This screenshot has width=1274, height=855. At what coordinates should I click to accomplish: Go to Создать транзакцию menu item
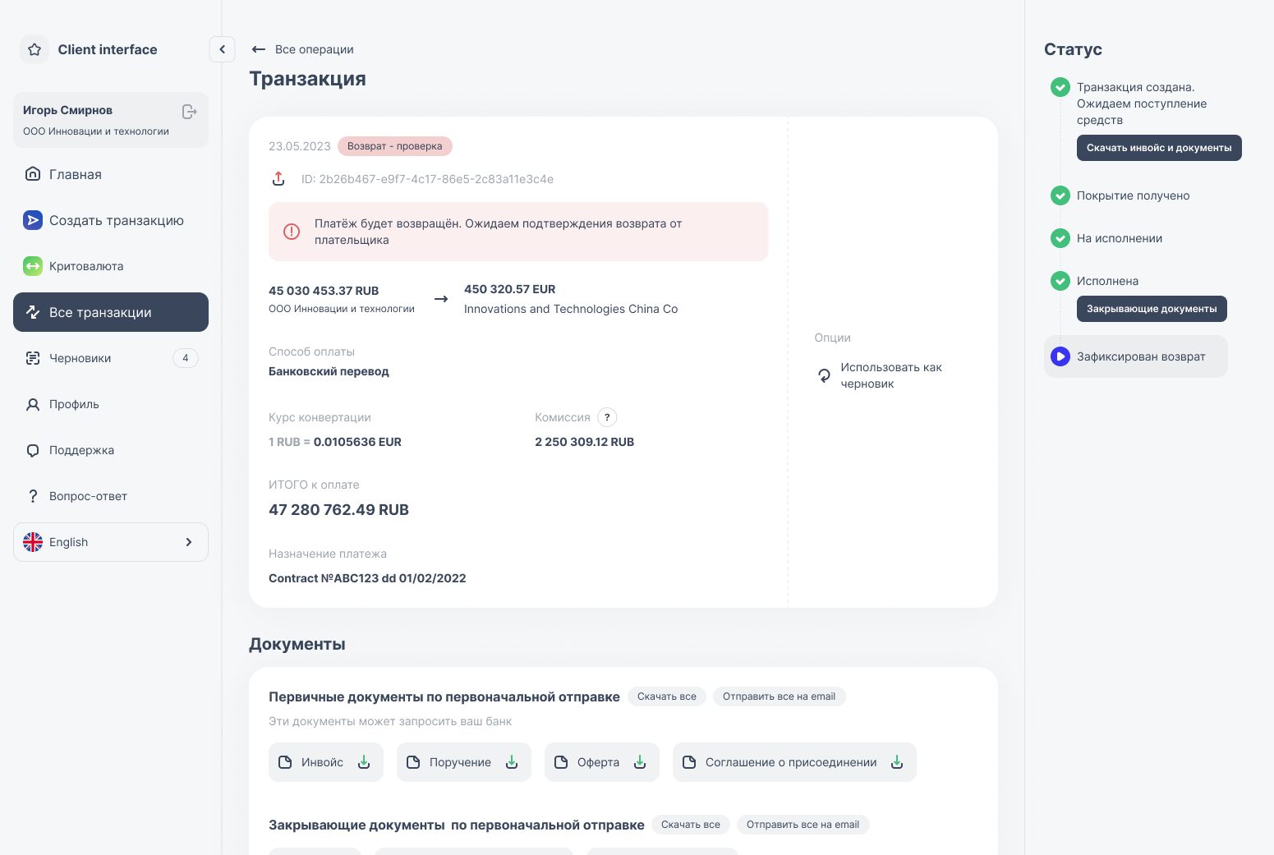point(116,220)
